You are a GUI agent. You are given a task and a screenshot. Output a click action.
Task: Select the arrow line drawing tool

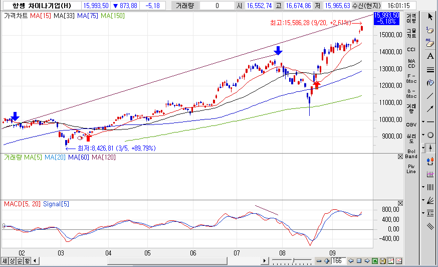(430, 108)
